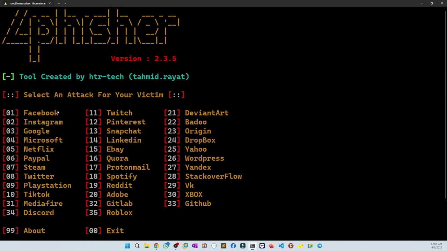Click the 'Protonmail' option text
This screenshot has height=251, width=447.
(x=128, y=167)
